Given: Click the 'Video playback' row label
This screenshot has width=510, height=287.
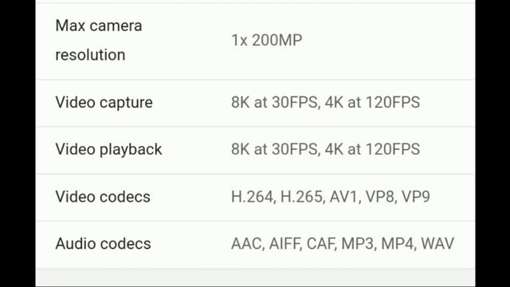Looking at the screenshot, I should click(108, 149).
